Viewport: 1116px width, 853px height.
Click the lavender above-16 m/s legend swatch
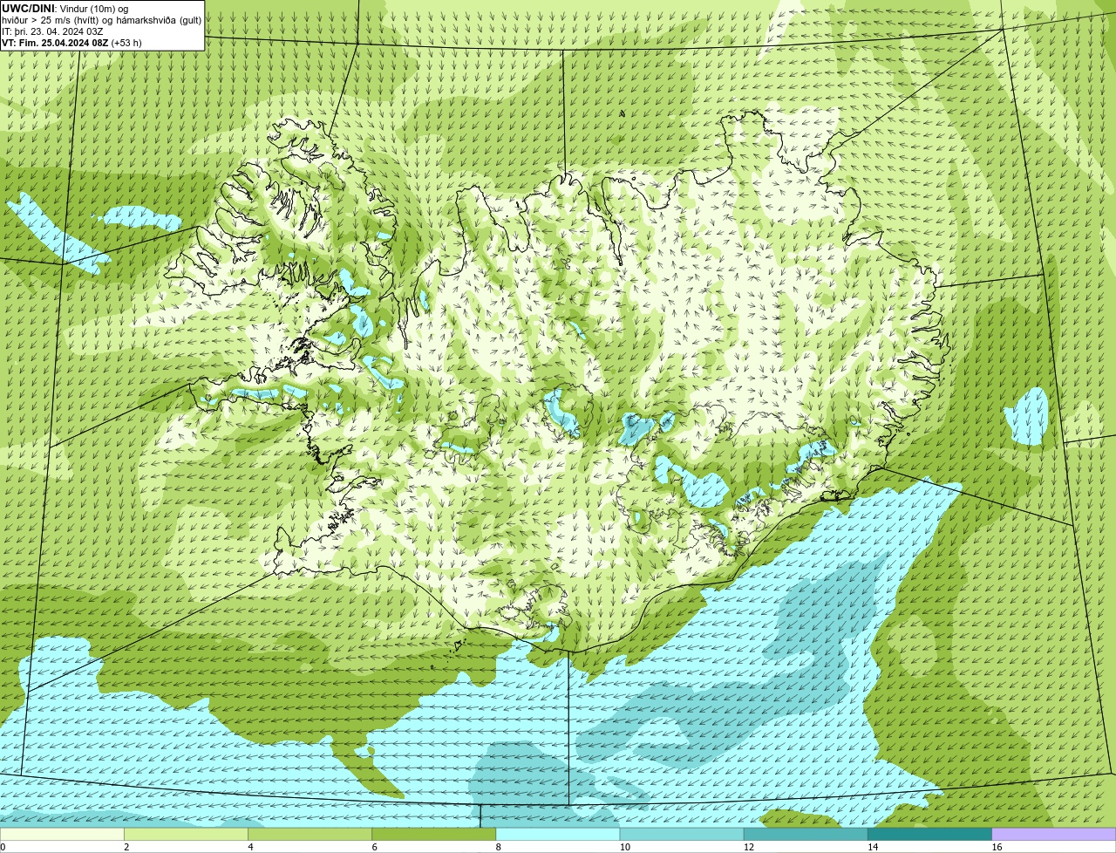1054,834
